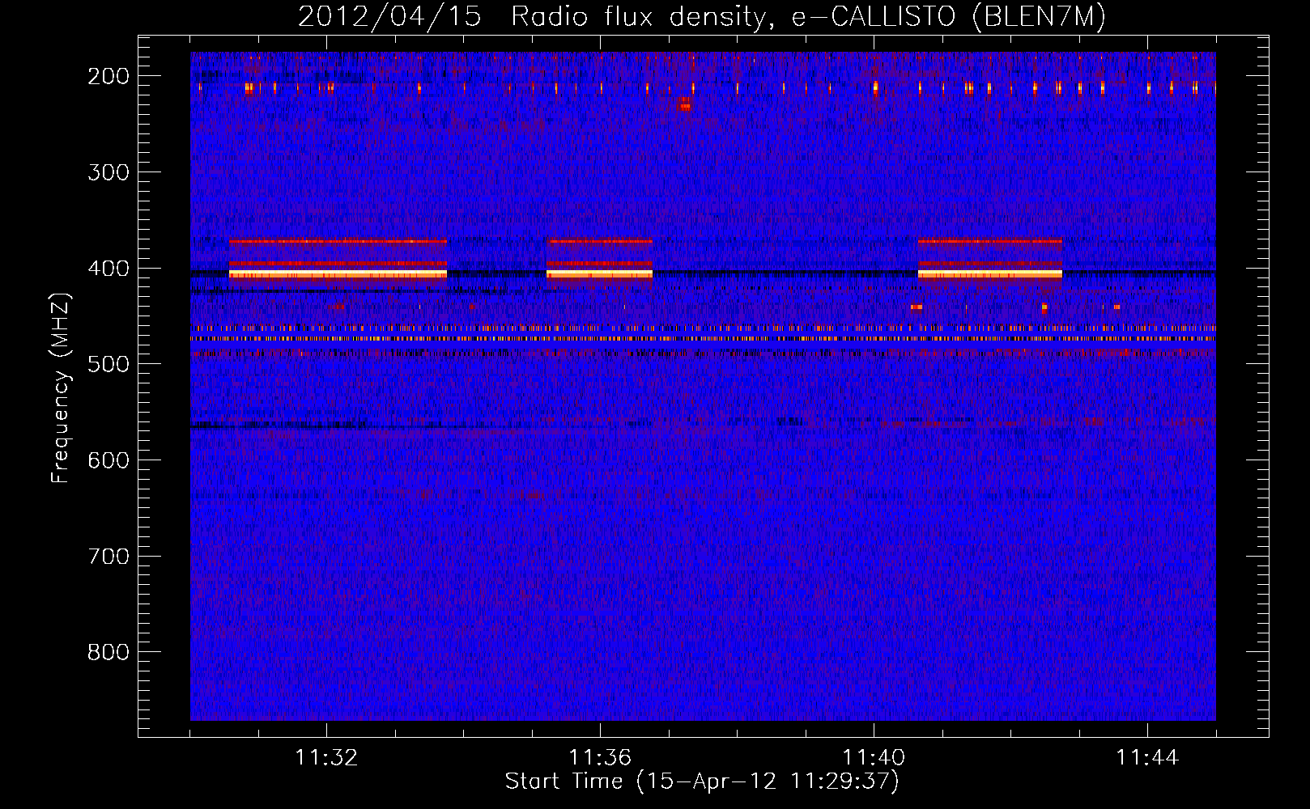Image resolution: width=1310 pixels, height=809 pixels.
Task: Click the 400 frequency tick label
Action: click(108, 269)
